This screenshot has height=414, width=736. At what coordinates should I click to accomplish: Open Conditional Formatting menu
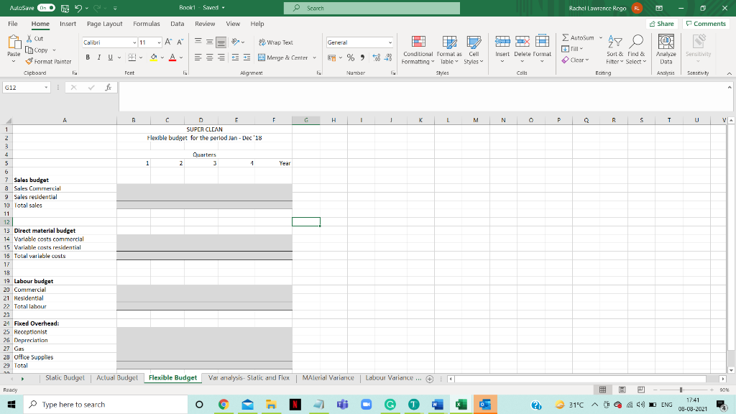[418, 50]
